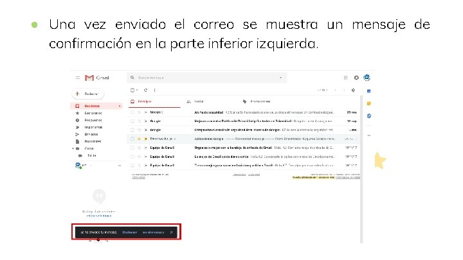Switch to the Promociones tab

click(260, 101)
